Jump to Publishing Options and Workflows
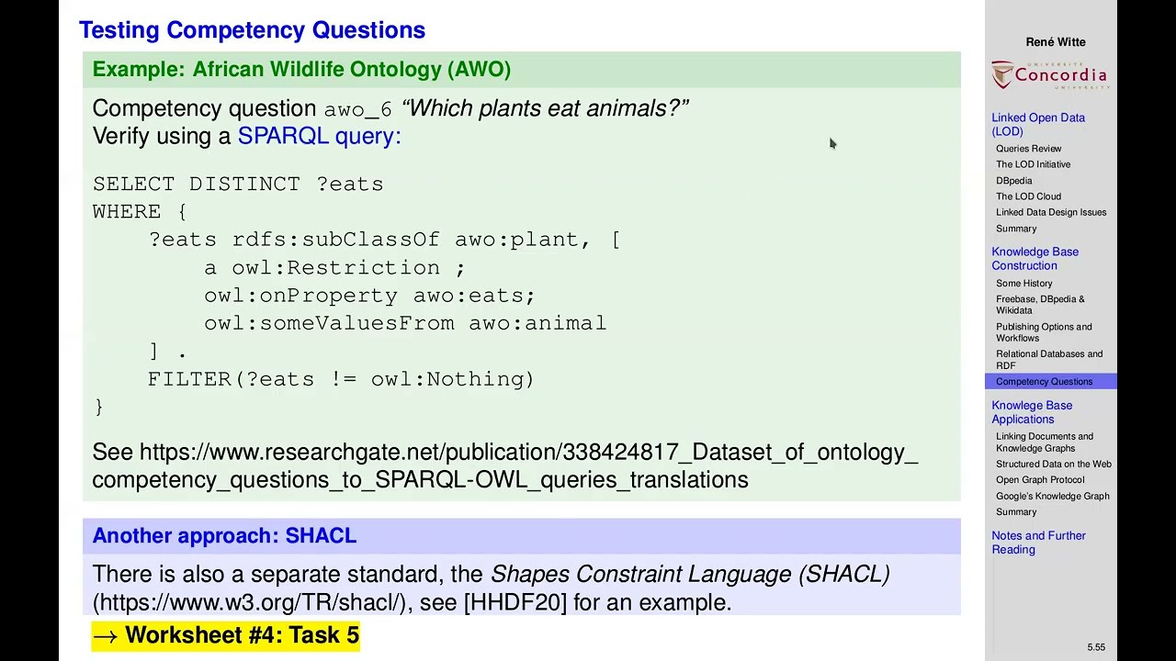The image size is (1176, 661). [1043, 332]
